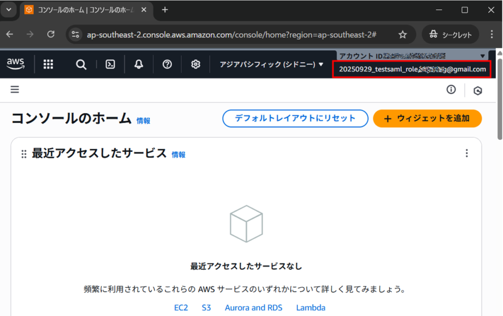Viewport: 503px width, 316px height.
Task: Click the search magnifier icon
Action: coord(81,64)
